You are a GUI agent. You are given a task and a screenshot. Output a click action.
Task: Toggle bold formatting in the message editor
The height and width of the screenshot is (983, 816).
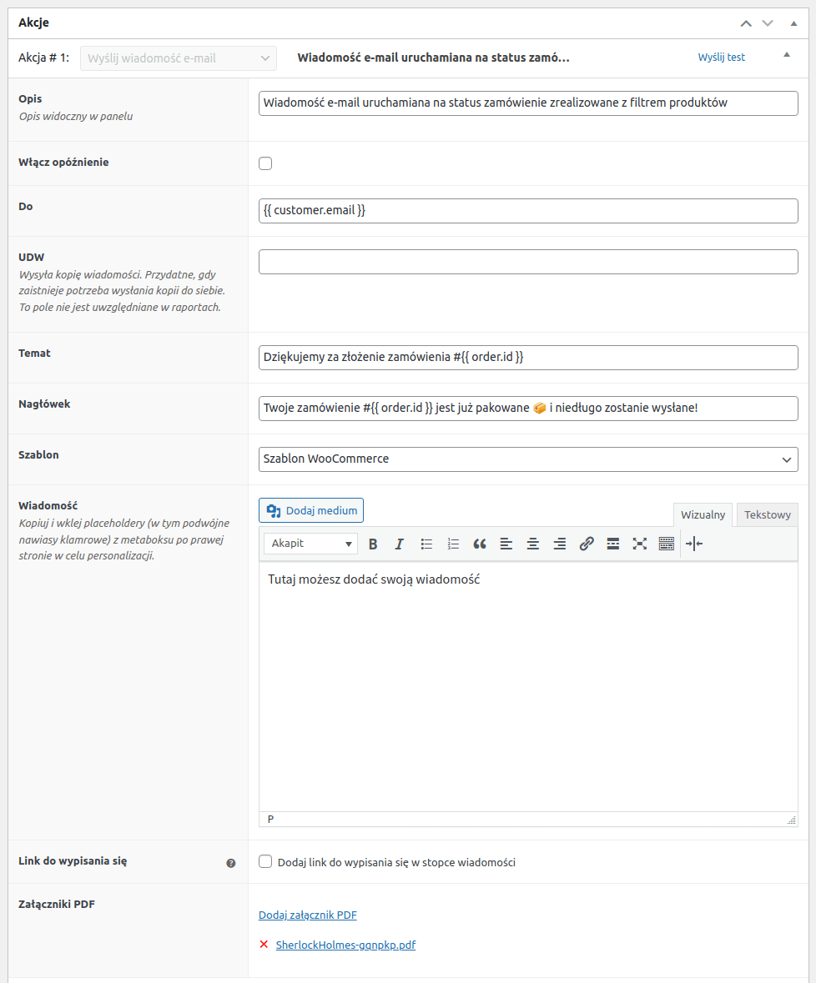click(x=373, y=544)
